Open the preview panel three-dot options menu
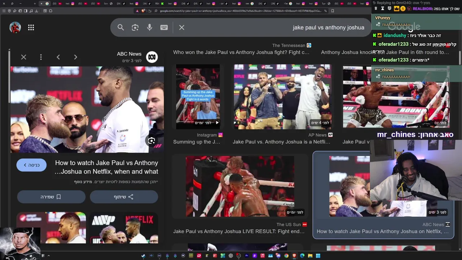The height and width of the screenshot is (260, 462). point(41,57)
